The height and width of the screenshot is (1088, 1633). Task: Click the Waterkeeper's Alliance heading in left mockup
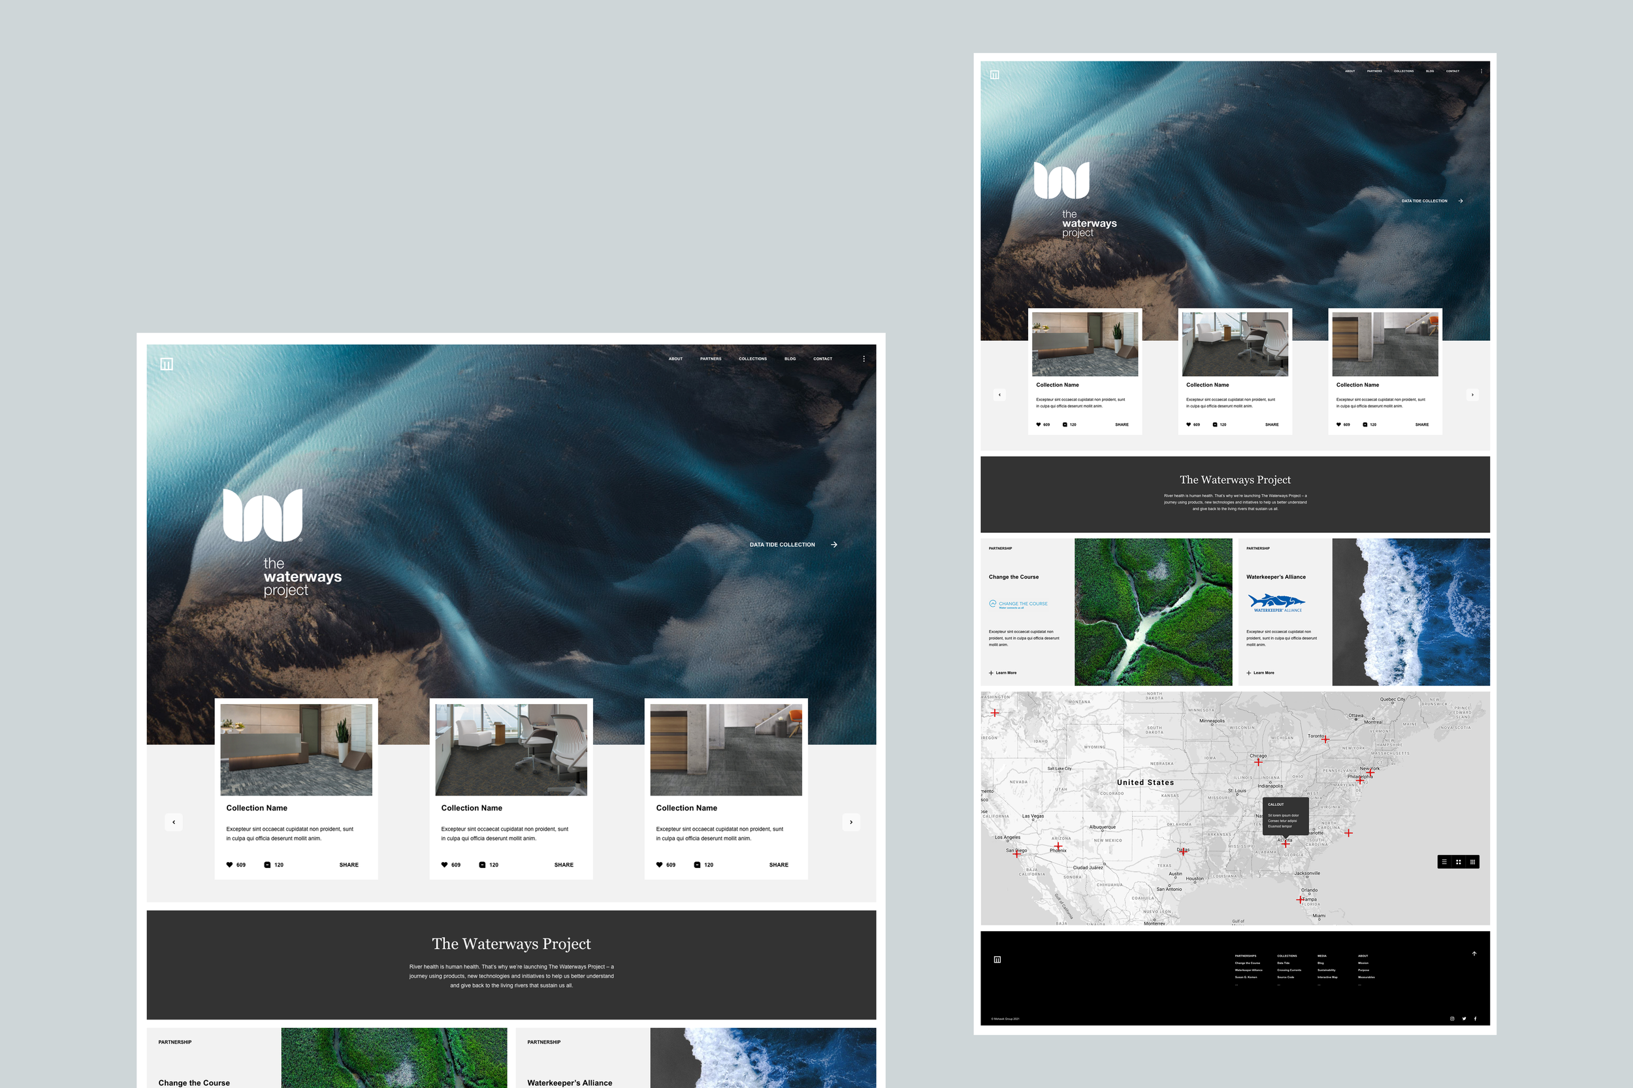coord(570,1083)
